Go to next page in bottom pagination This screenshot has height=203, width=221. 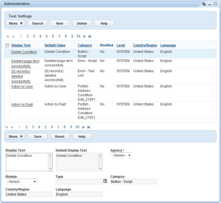(83, 127)
